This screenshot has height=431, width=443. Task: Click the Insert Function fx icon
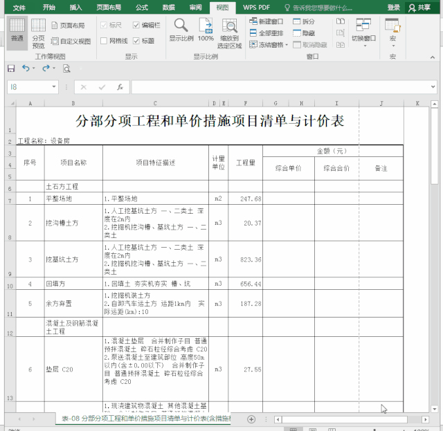tap(120, 87)
